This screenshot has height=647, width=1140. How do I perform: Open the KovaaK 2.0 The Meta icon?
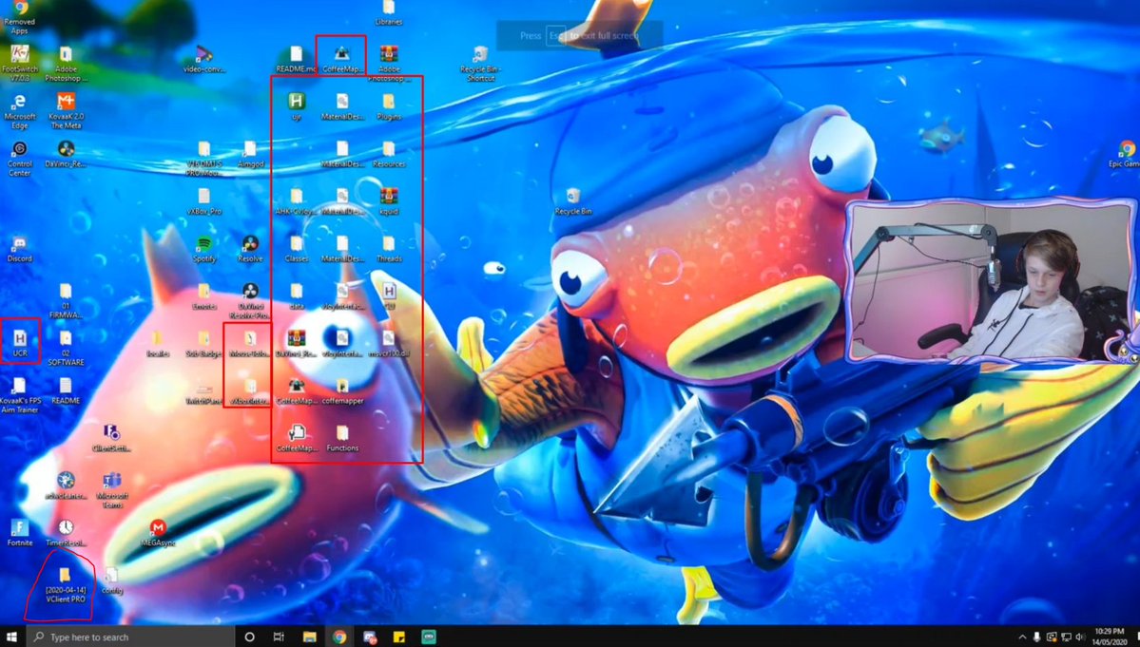[66, 102]
